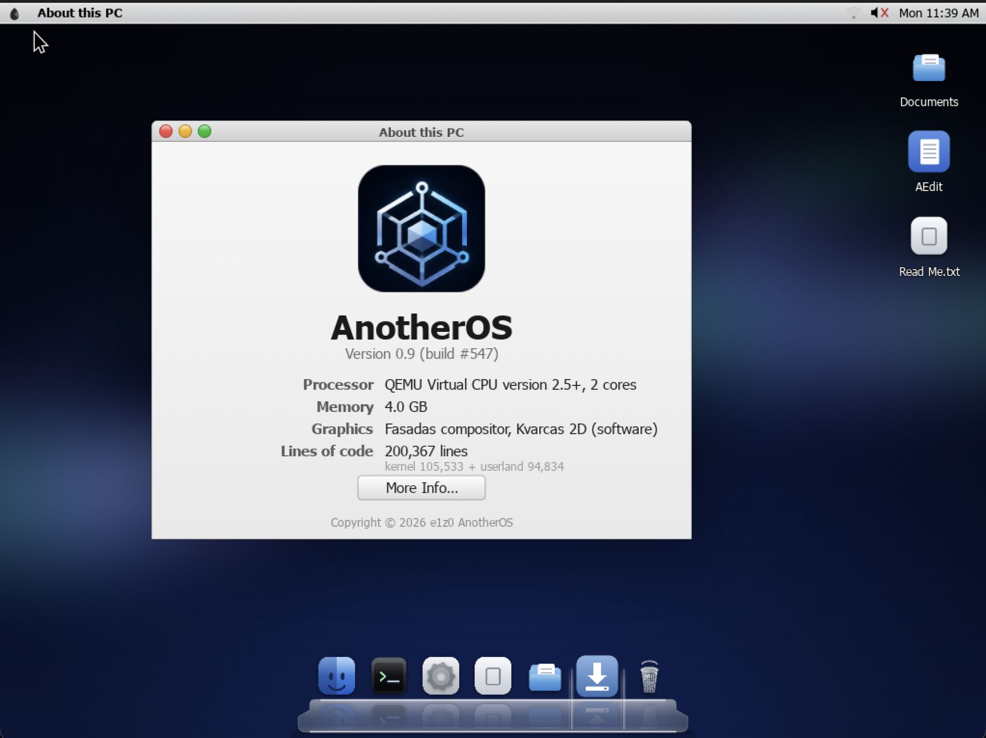
Task: Click the Wi-Fi status icon in menu bar
Action: (x=854, y=13)
